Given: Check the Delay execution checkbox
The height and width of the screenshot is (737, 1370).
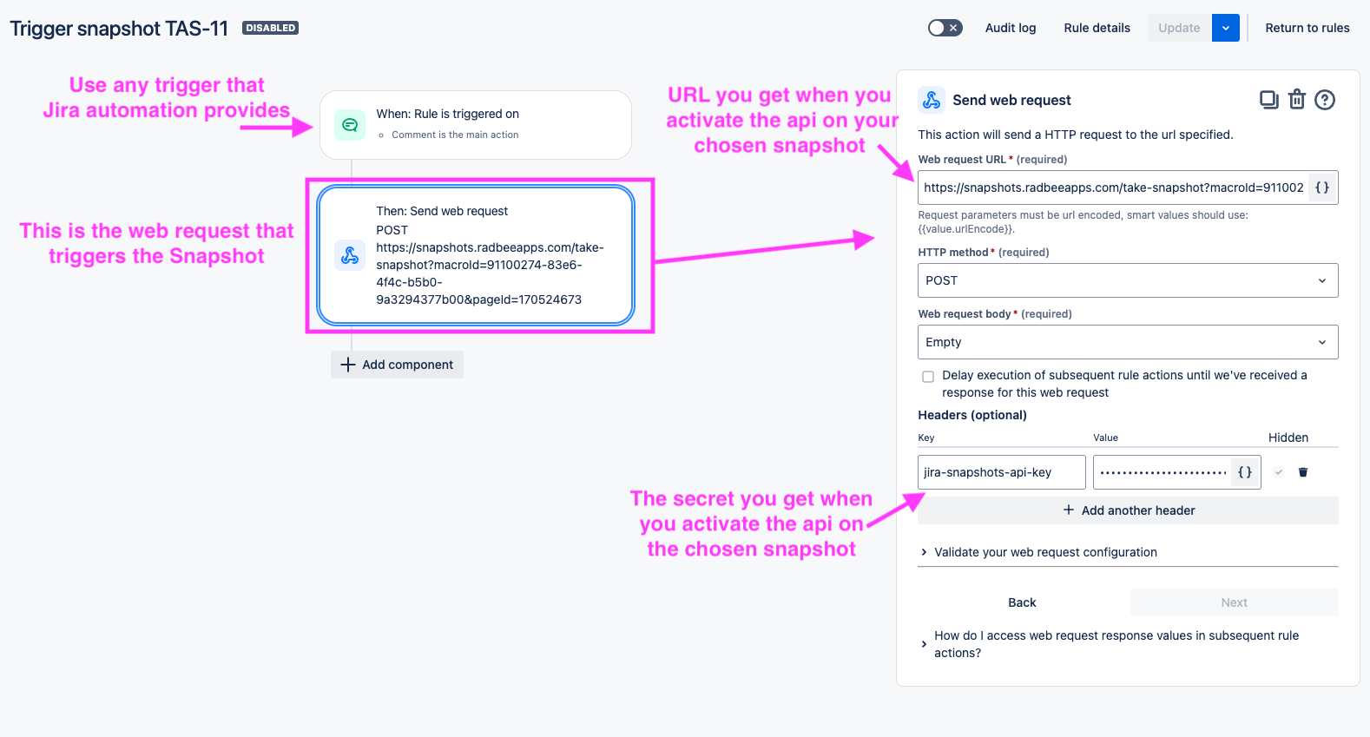Looking at the screenshot, I should tap(928, 377).
